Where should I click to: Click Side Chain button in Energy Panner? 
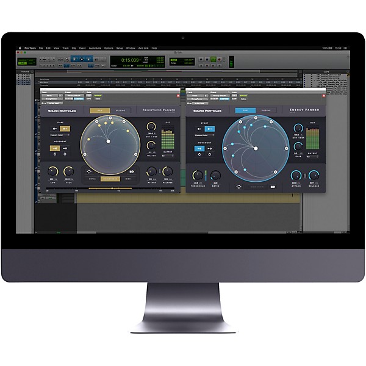click(257, 187)
